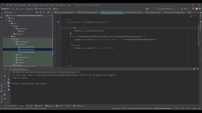Open Dependencies tool window
This screenshot has width=202, height=113.
click(x=79, y=106)
